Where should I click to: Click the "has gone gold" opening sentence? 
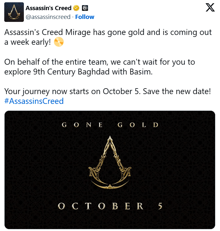pyautogui.click(x=108, y=32)
